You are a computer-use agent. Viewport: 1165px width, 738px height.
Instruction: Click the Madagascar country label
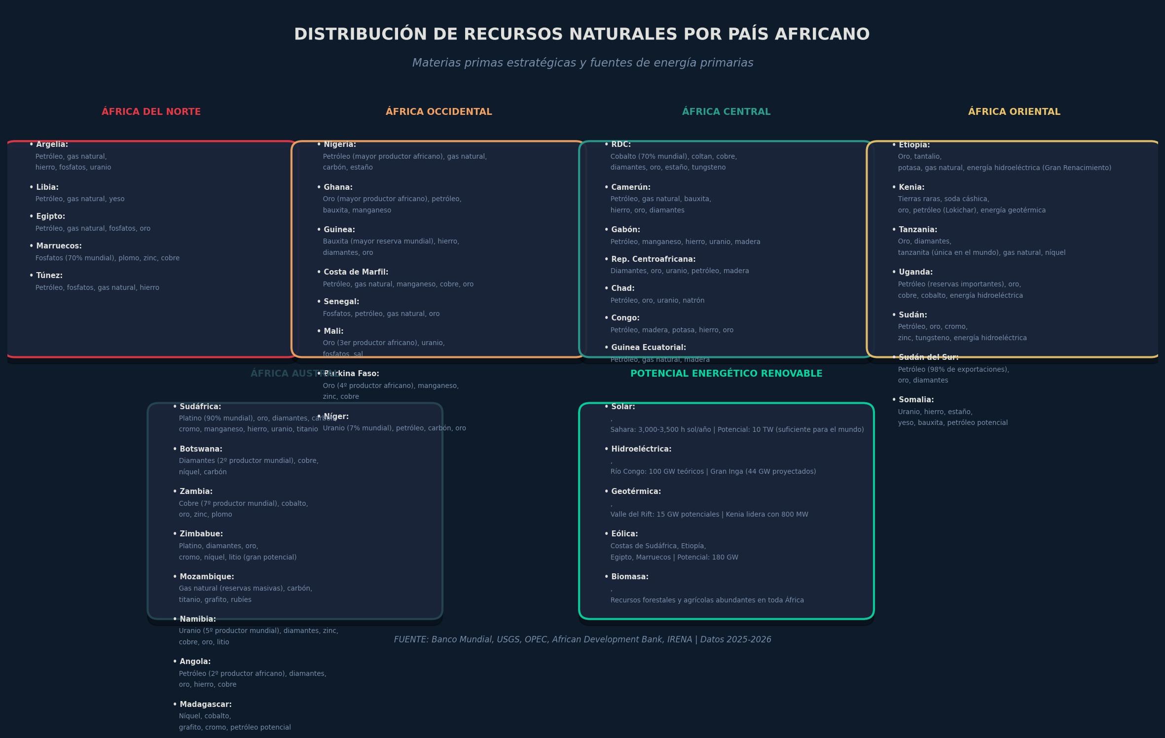(202, 704)
